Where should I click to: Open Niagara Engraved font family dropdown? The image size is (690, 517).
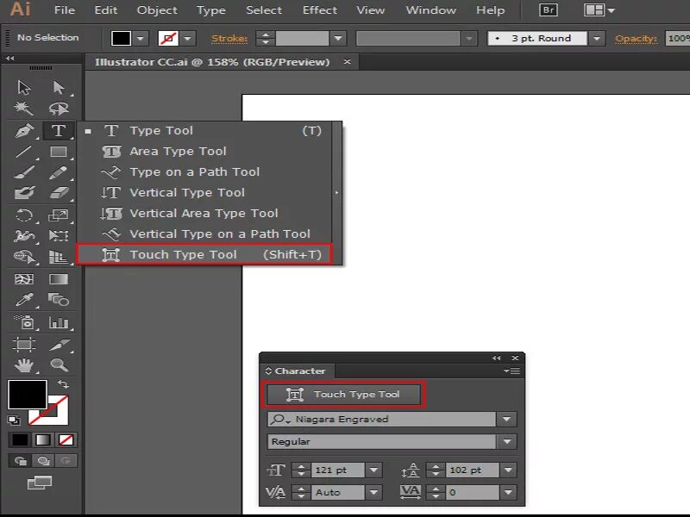[x=506, y=420]
